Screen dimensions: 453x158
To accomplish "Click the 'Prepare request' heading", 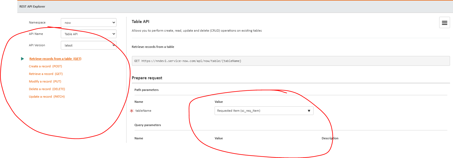I will click(147, 78).
